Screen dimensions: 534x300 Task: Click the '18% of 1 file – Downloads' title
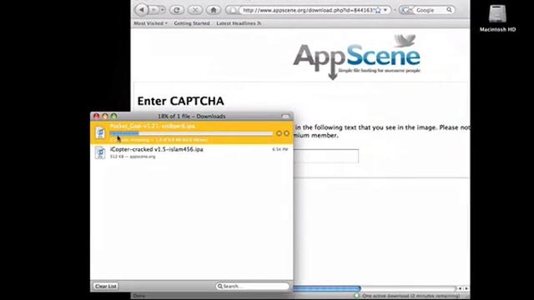pos(191,117)
